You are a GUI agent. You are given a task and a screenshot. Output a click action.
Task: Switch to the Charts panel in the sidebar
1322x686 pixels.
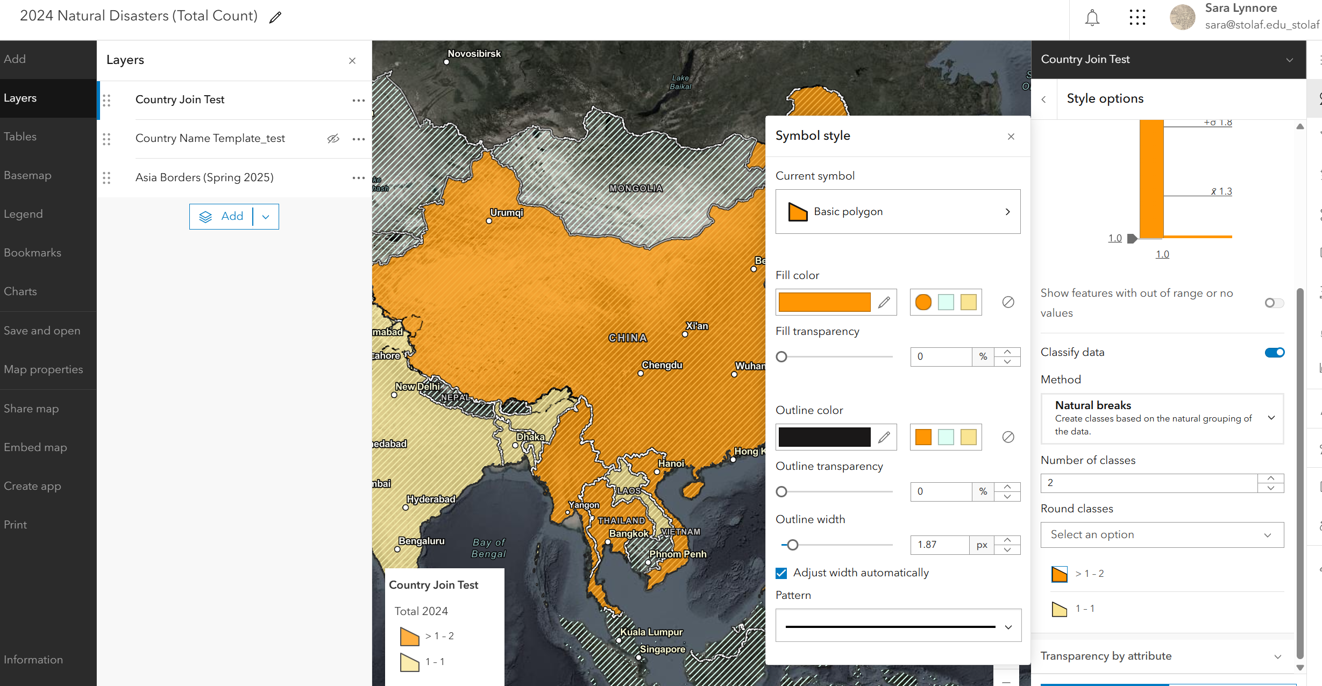[20, 291]
